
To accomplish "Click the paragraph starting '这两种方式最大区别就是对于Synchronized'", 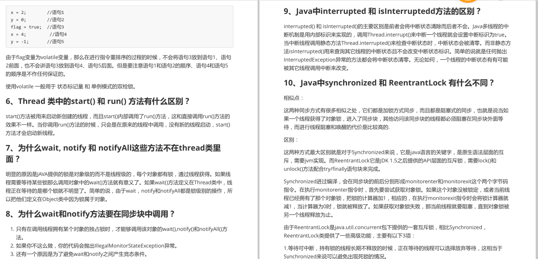I will pyautogui.click(x=394, y=161).
